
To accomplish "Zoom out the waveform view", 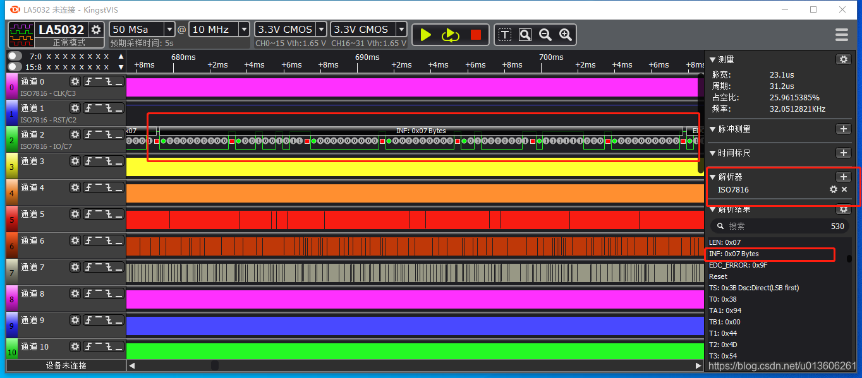I will pyautogui.click(x=545, y=35).
